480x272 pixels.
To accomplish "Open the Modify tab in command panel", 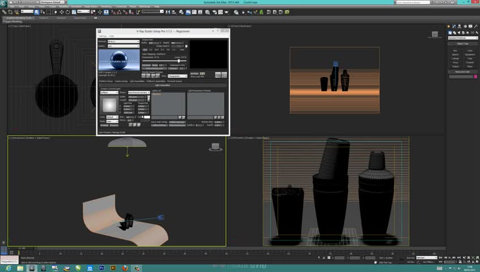I will tap(453, 25).
